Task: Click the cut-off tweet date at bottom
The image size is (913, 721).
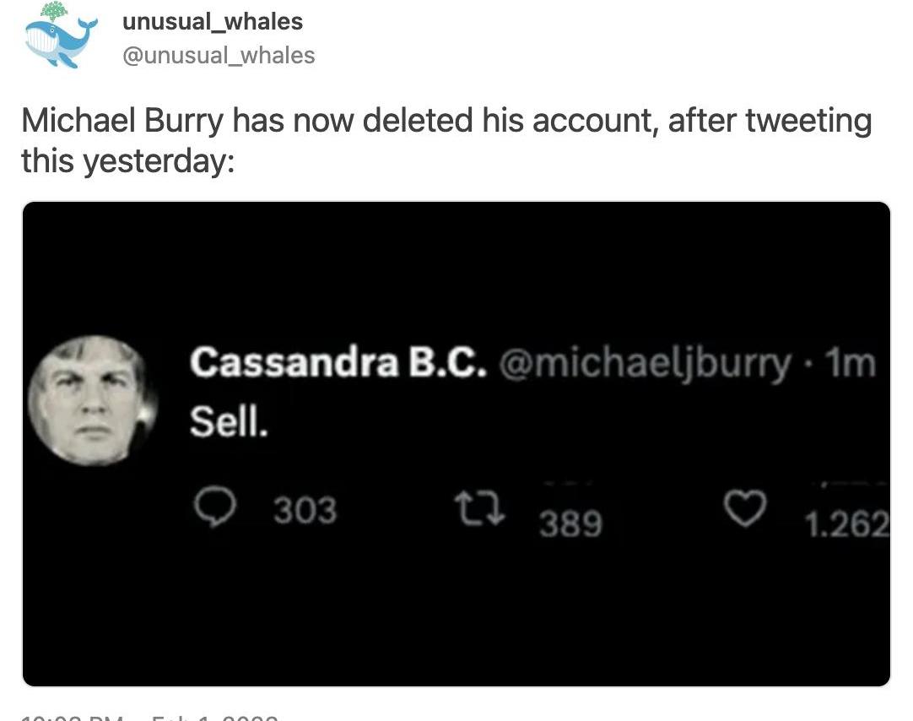Action: coord(149,717)
